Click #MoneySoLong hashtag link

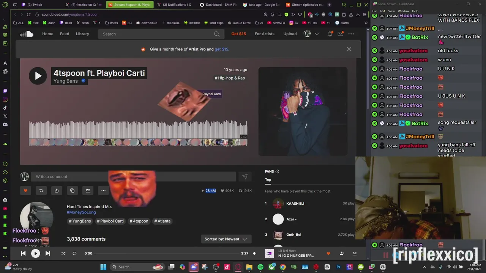[81, 212]
